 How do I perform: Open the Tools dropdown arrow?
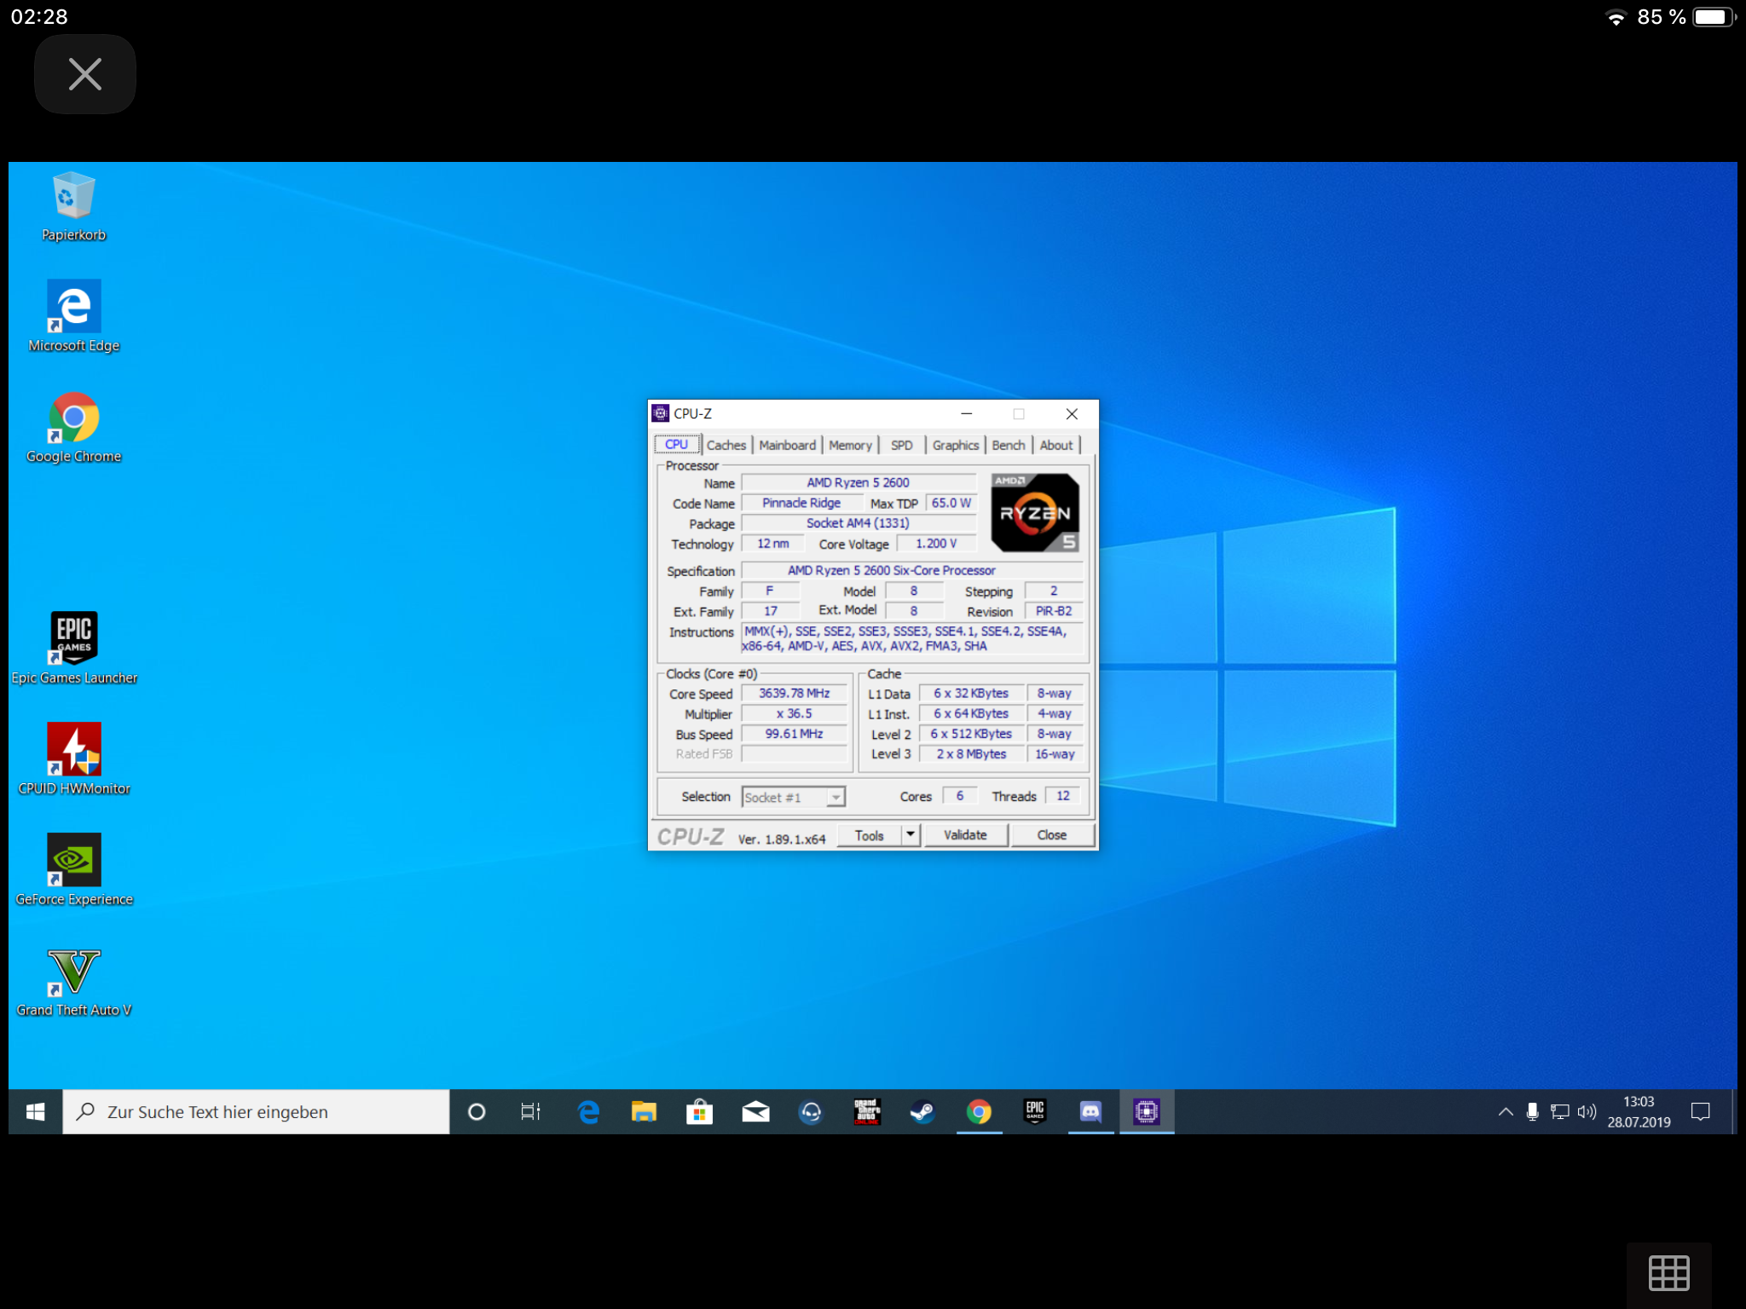[911, 834]
